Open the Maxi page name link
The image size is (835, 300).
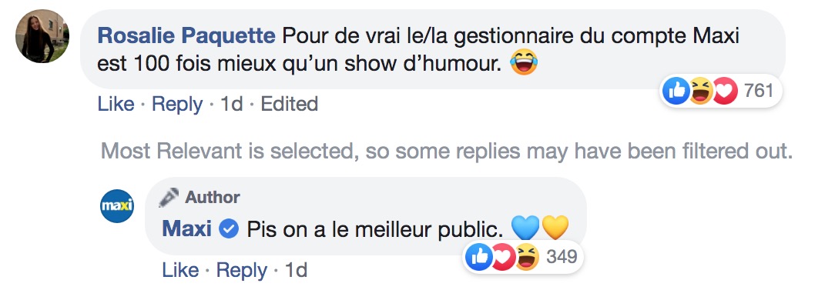pyautogui.click(x=187, y=229)
